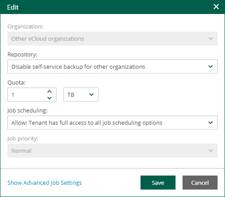225x197 pixels.
Task: Select 'Disable self-service backup for other organizations' field
Action: [x=112, y=67]
